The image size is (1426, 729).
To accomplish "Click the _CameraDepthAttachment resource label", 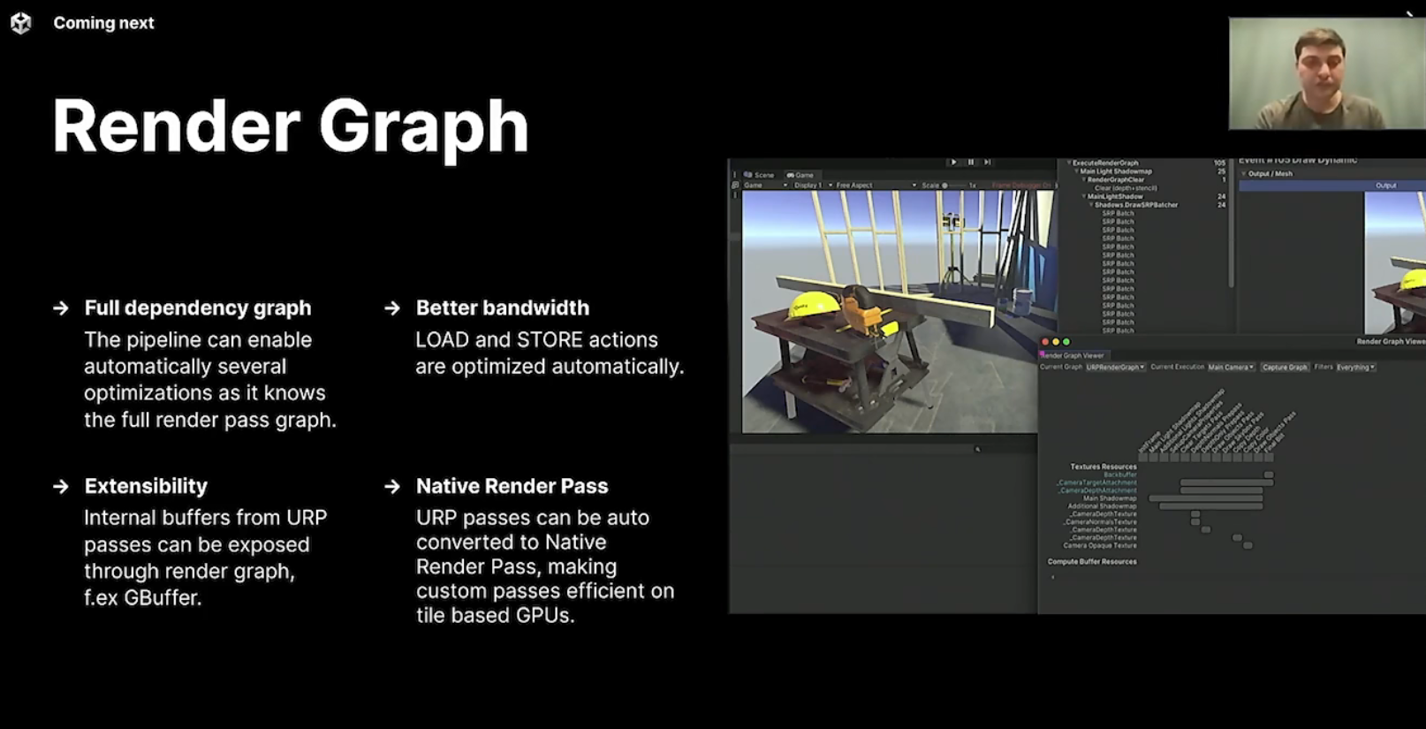I will point(1097,490).
